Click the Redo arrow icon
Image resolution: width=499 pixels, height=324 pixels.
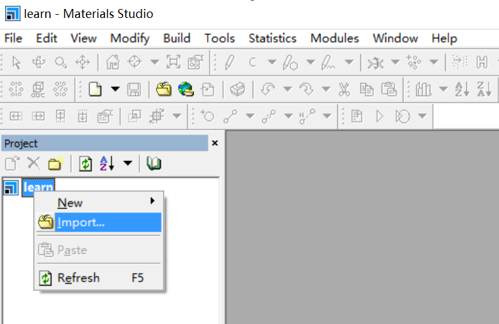pyautogui.click(x=307, y=89)
